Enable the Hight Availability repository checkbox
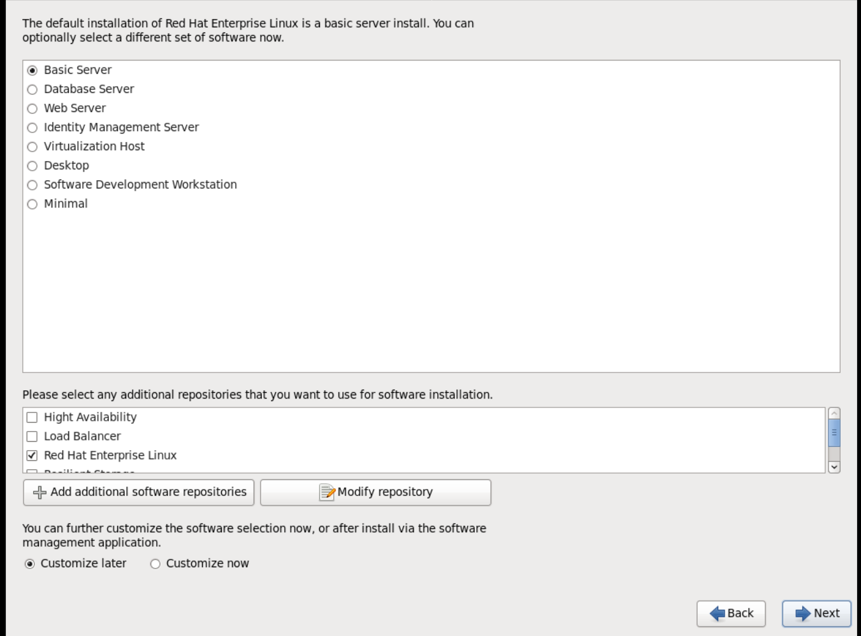Screen dimensions: 861x636 click(x=32, y=418)
